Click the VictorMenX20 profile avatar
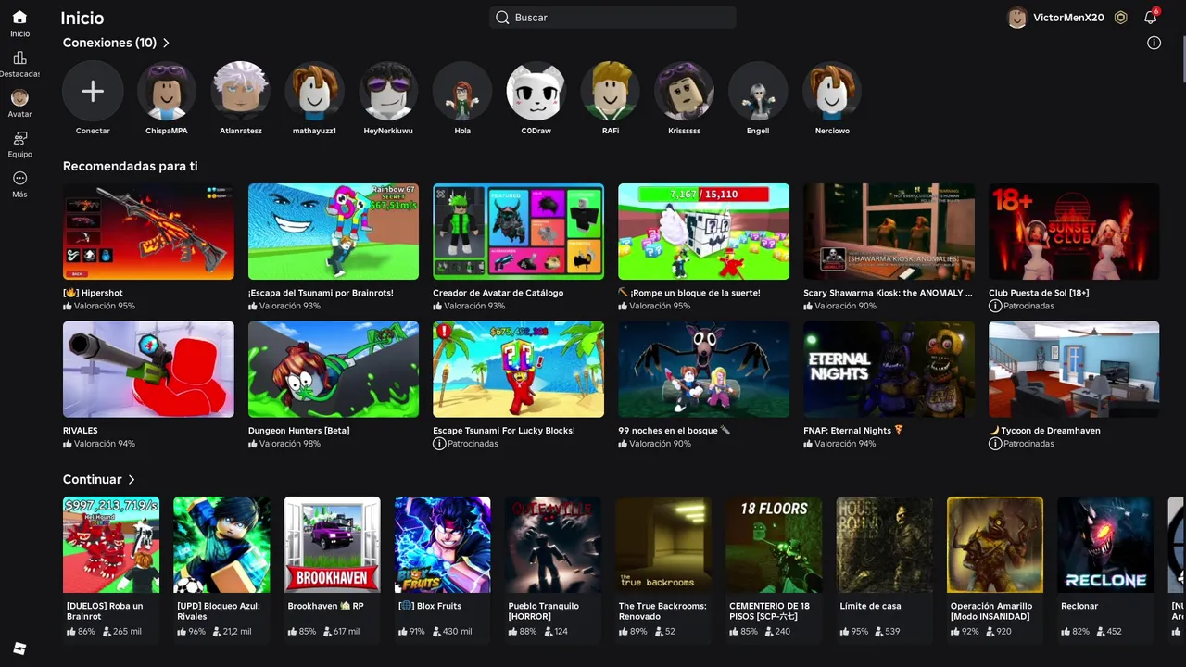The image size is (1186, 667). pos(1017,18)
